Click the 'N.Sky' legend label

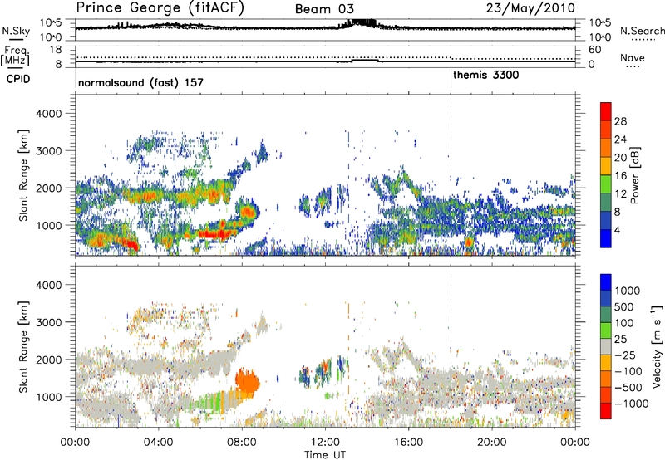[16, 31]
